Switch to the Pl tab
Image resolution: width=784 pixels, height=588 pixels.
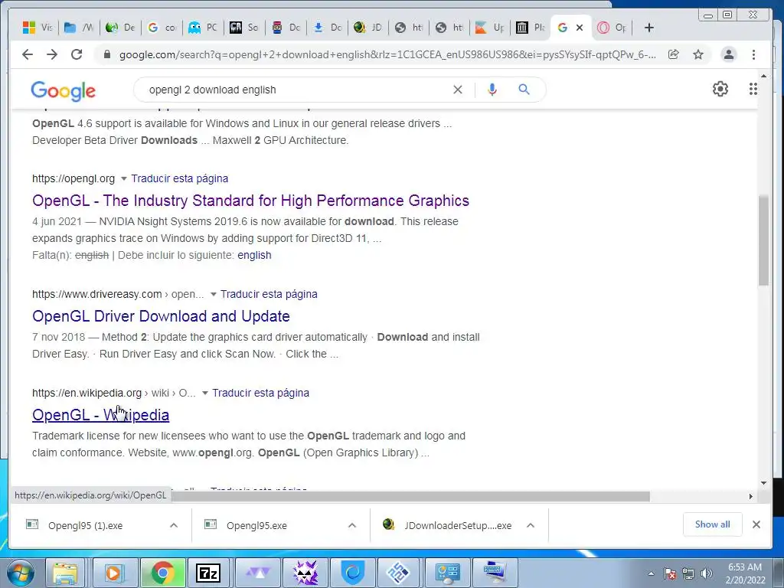coord(531,28)
